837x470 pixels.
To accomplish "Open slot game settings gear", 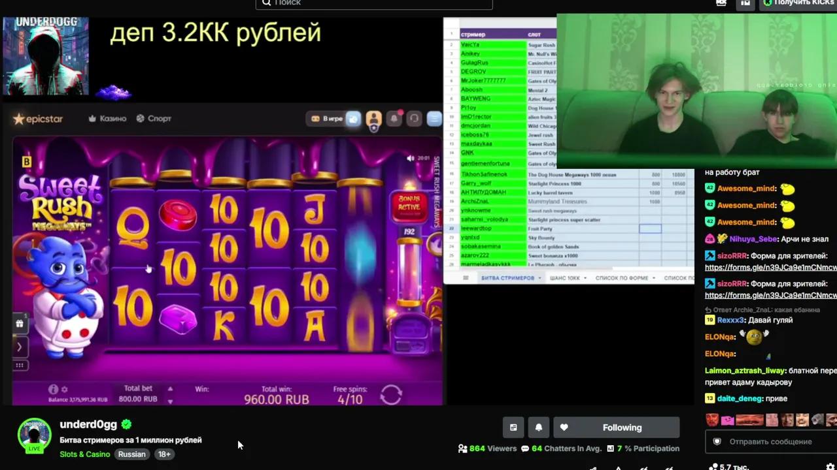I will (64, 389).
